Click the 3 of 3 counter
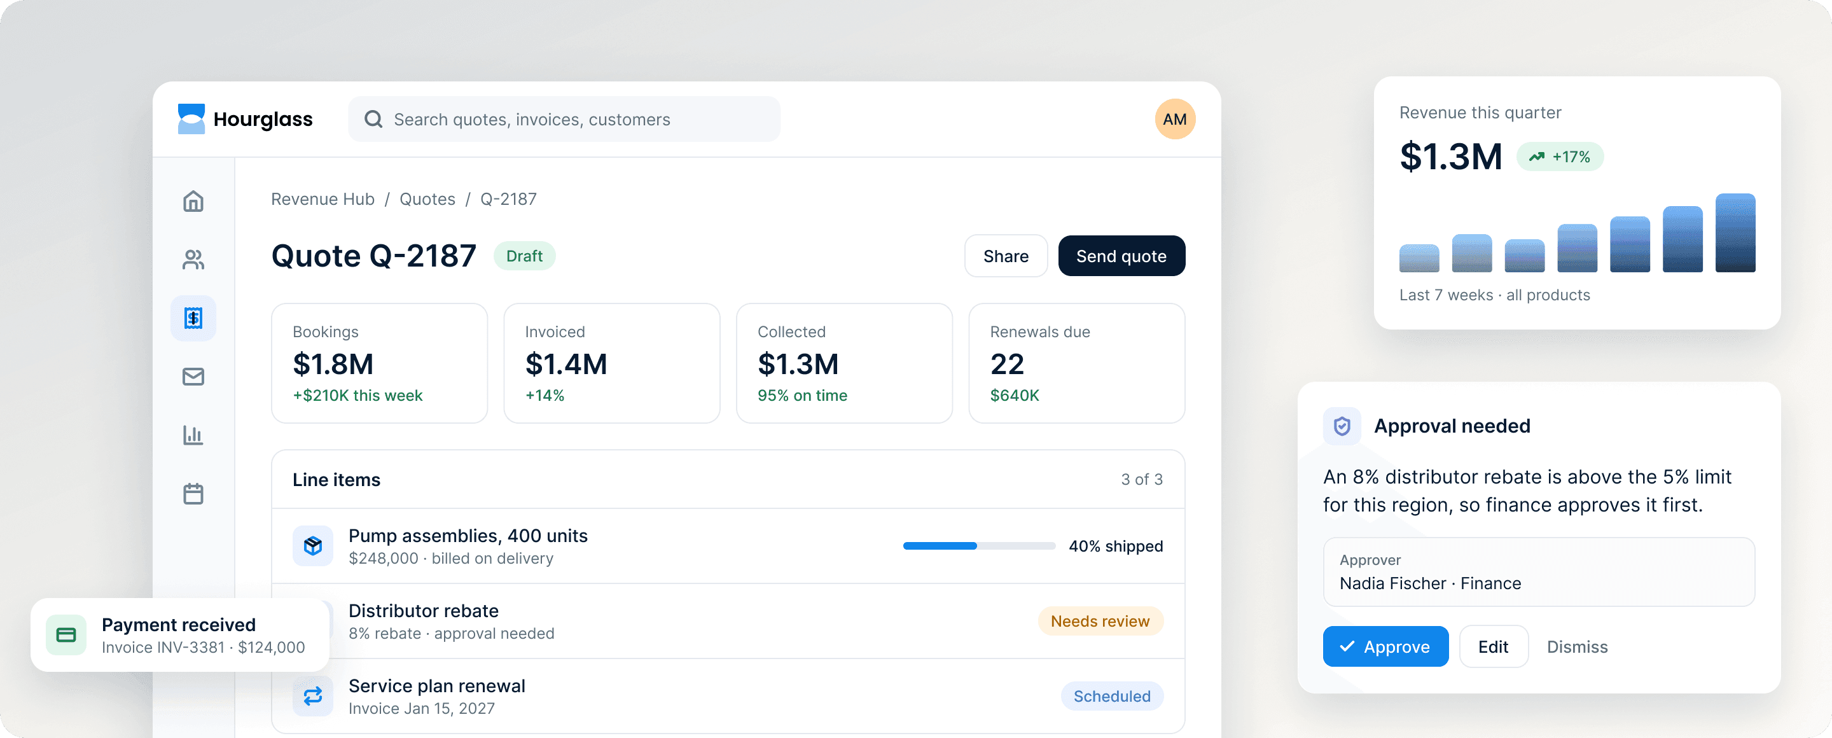The height and width of the screenshot is (738, 1832). click(x=1141, y=479)
